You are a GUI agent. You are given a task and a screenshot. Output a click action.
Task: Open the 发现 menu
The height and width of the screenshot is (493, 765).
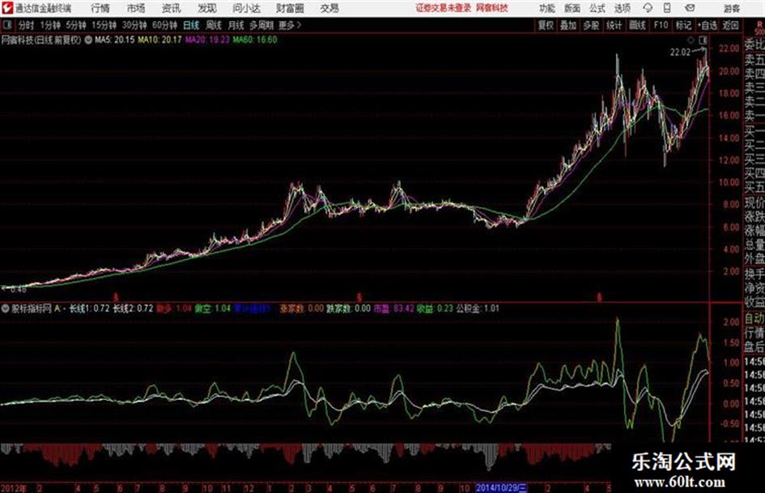tap(207, 8)
